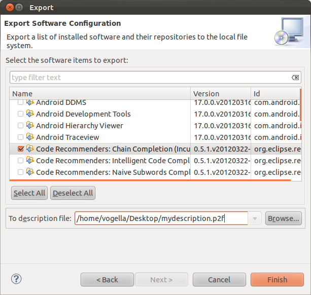Image resolution: width=311 pixels, height=295 pixels.
Task: Check Code Recommenders Intelligent Code Completion checkbox
Action: click(x=20, y=161)
